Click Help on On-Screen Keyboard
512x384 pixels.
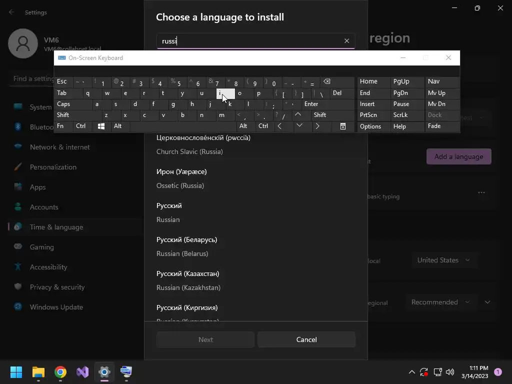click(407, 126)
